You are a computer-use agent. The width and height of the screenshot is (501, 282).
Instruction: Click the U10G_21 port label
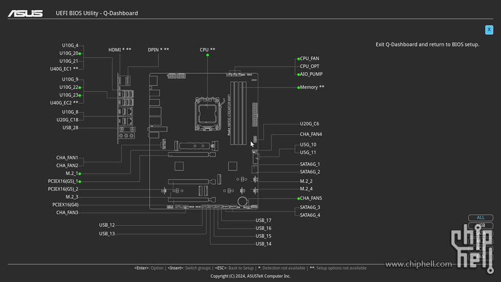click(x=69, y=61)
